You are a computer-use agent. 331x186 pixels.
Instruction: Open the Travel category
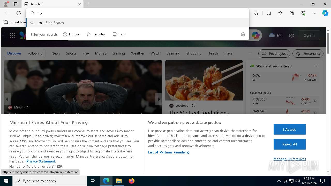pyautogui.click(x=229, y=53)
